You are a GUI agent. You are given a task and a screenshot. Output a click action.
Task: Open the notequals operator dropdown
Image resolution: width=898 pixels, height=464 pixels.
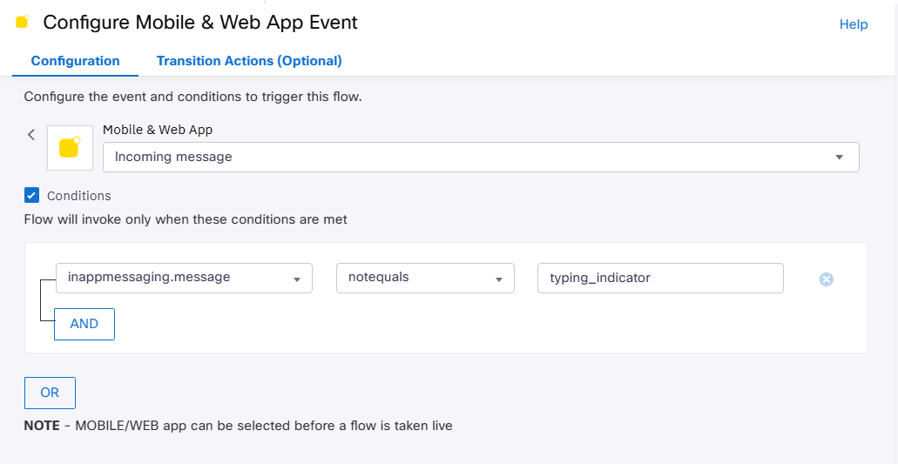point(425,278)
